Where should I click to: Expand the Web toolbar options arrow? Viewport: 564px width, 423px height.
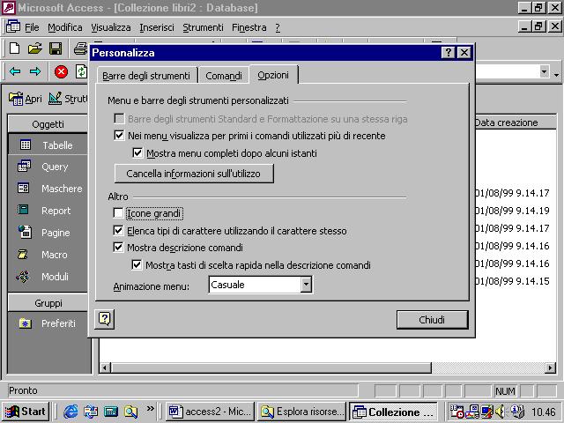click(x=556, y=74)
